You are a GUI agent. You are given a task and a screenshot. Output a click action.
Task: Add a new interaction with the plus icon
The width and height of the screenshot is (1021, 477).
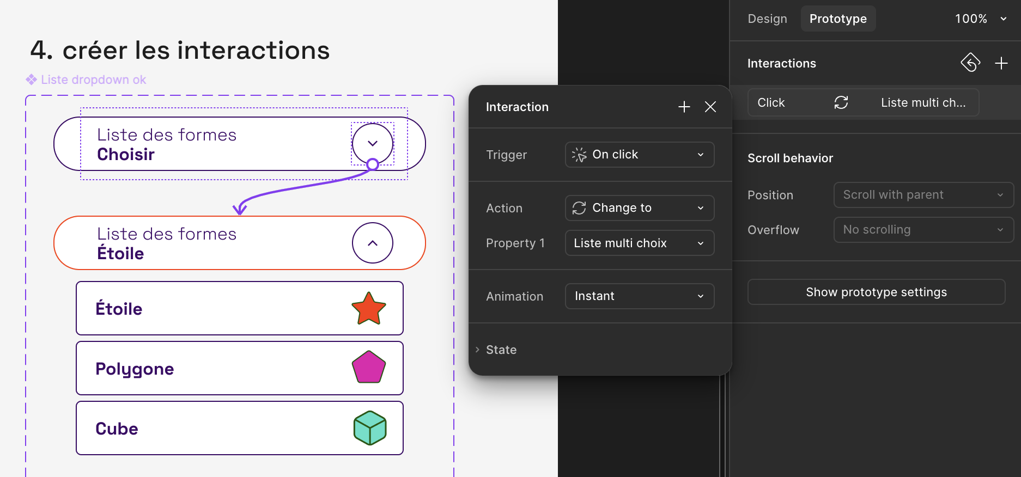pyautogui.click(x=1001, y=63)
